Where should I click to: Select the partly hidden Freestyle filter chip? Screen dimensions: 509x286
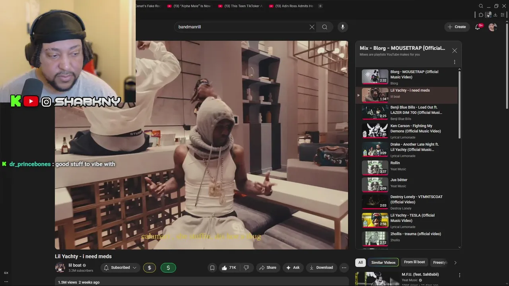coord(440,263)
